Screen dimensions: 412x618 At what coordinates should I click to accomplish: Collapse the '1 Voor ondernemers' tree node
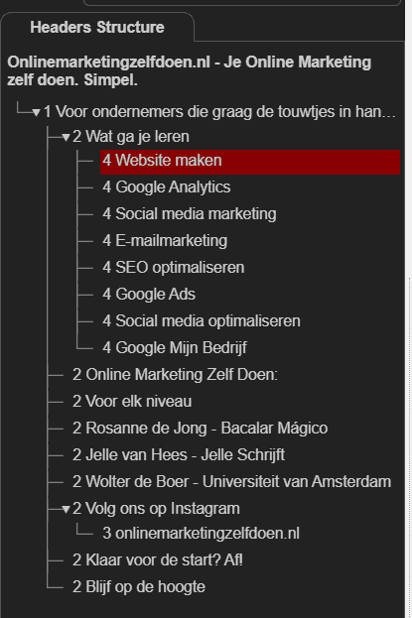point(37,113)
